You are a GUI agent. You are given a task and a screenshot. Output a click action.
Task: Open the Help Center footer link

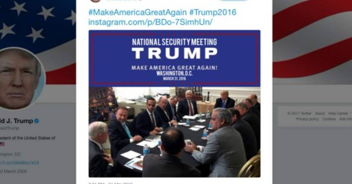338,113
